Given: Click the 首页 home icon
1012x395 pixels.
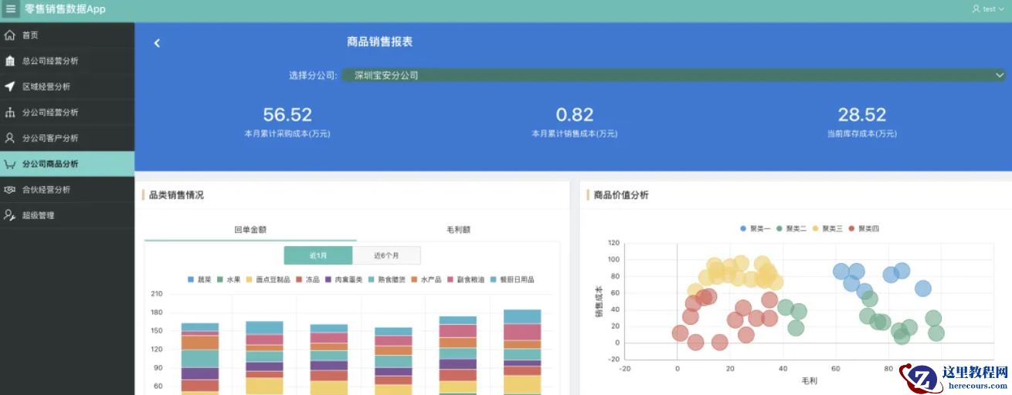Looking at the screenshot, I should click(10, 35).
